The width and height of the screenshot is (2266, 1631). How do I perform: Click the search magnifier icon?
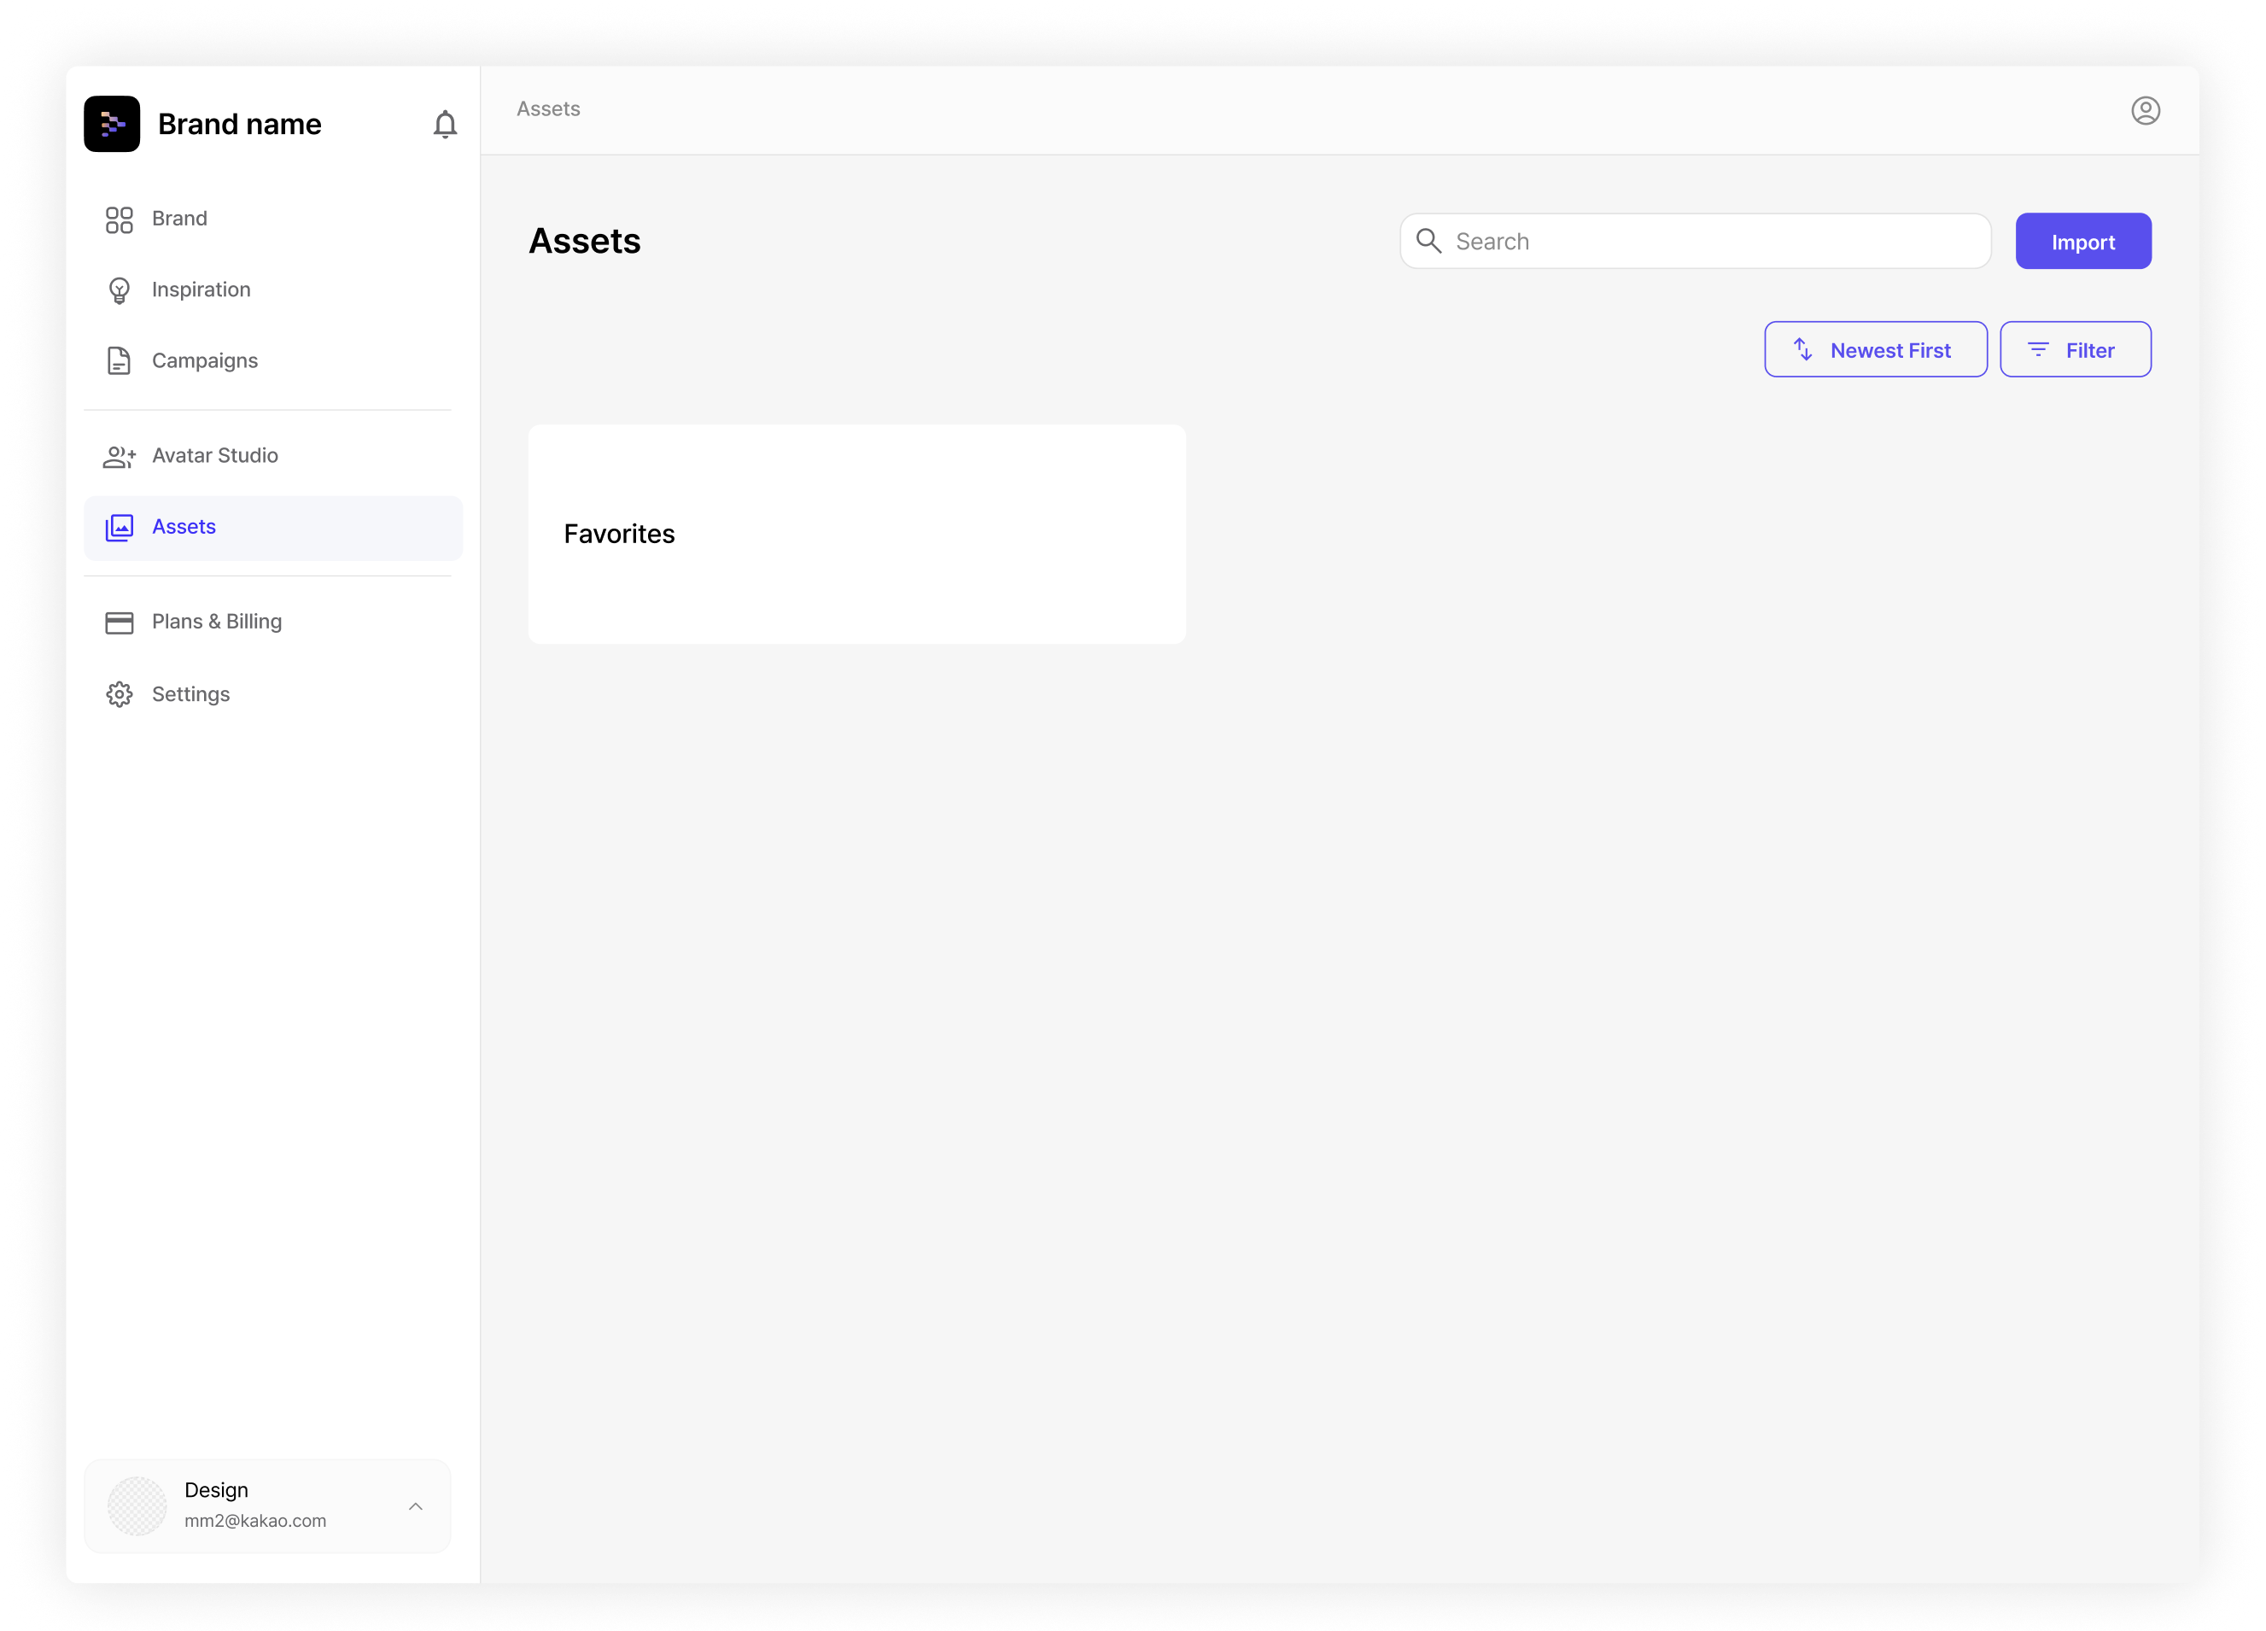(x=1428, y=241)
